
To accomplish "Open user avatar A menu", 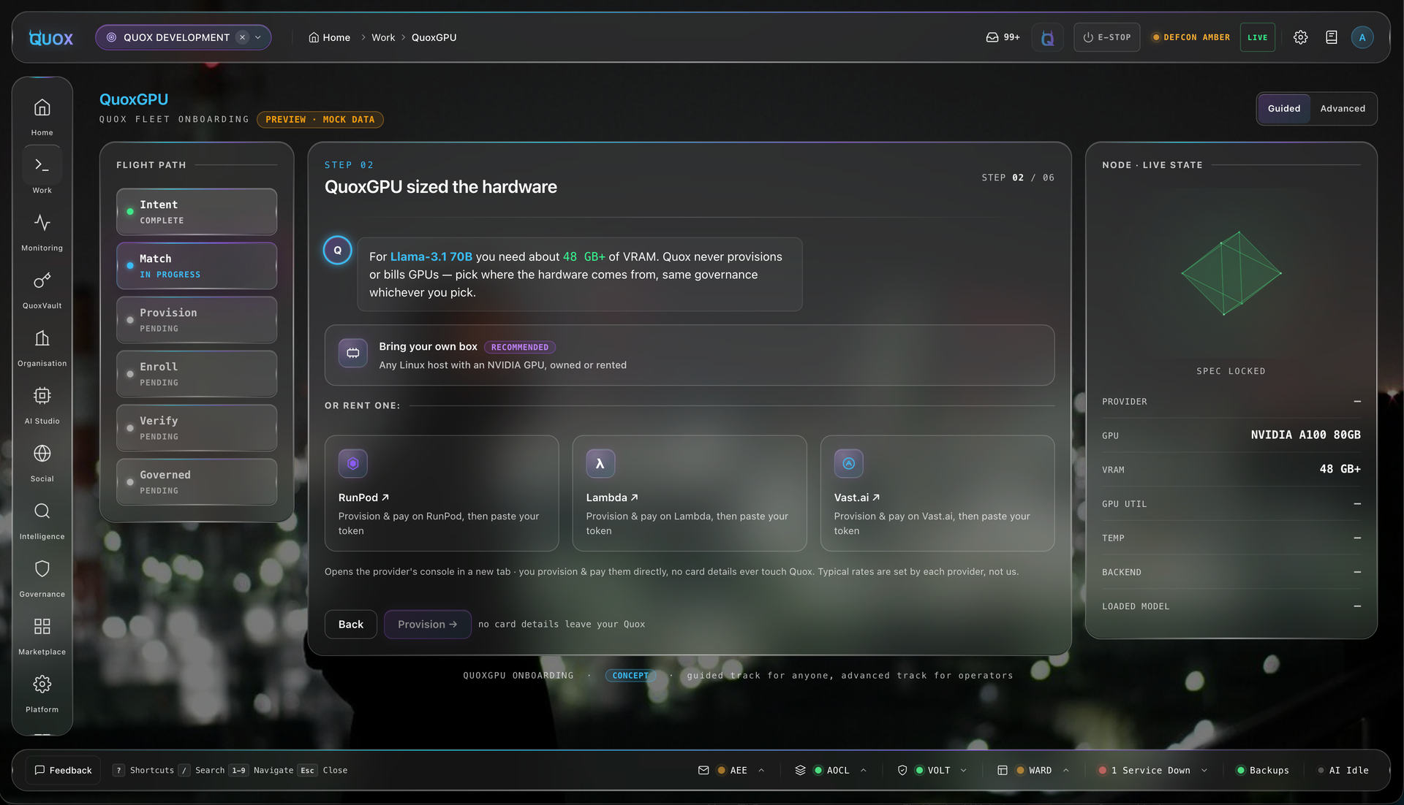I will pyautogui.click(x=1362, y=37).
